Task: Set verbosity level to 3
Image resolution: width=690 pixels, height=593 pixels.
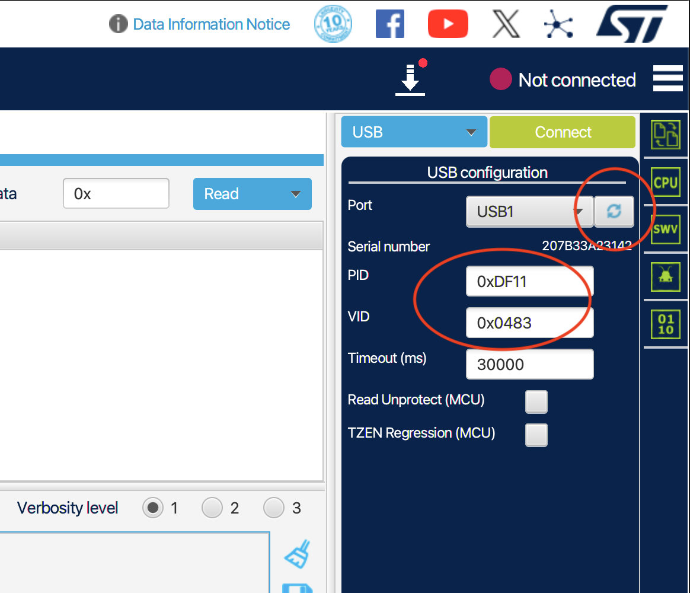Action: [274, 508]
